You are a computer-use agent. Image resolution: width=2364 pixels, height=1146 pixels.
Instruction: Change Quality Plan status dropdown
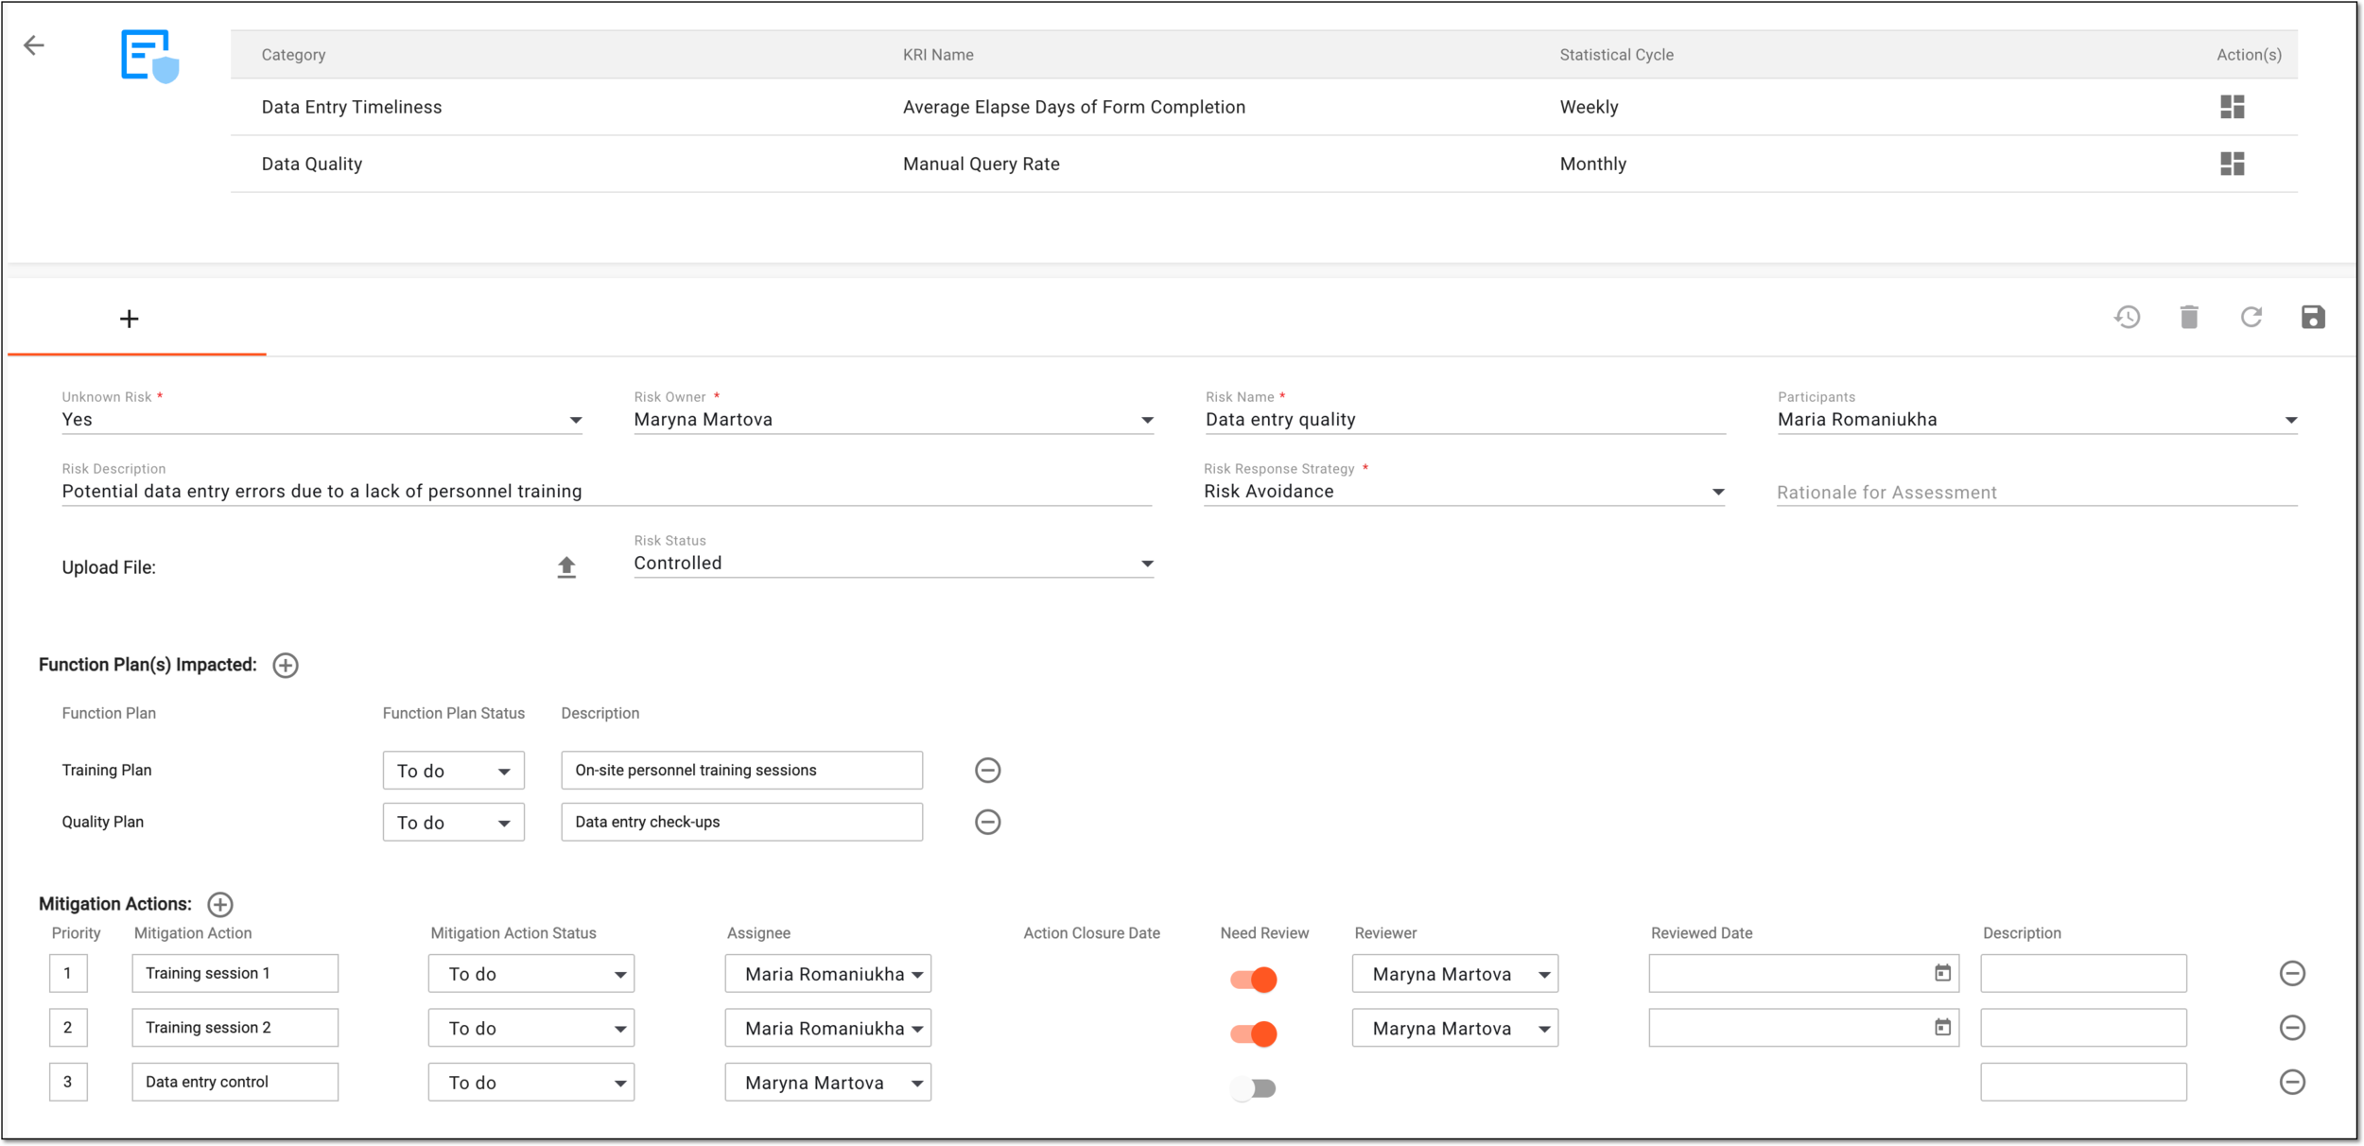(454, 823)
